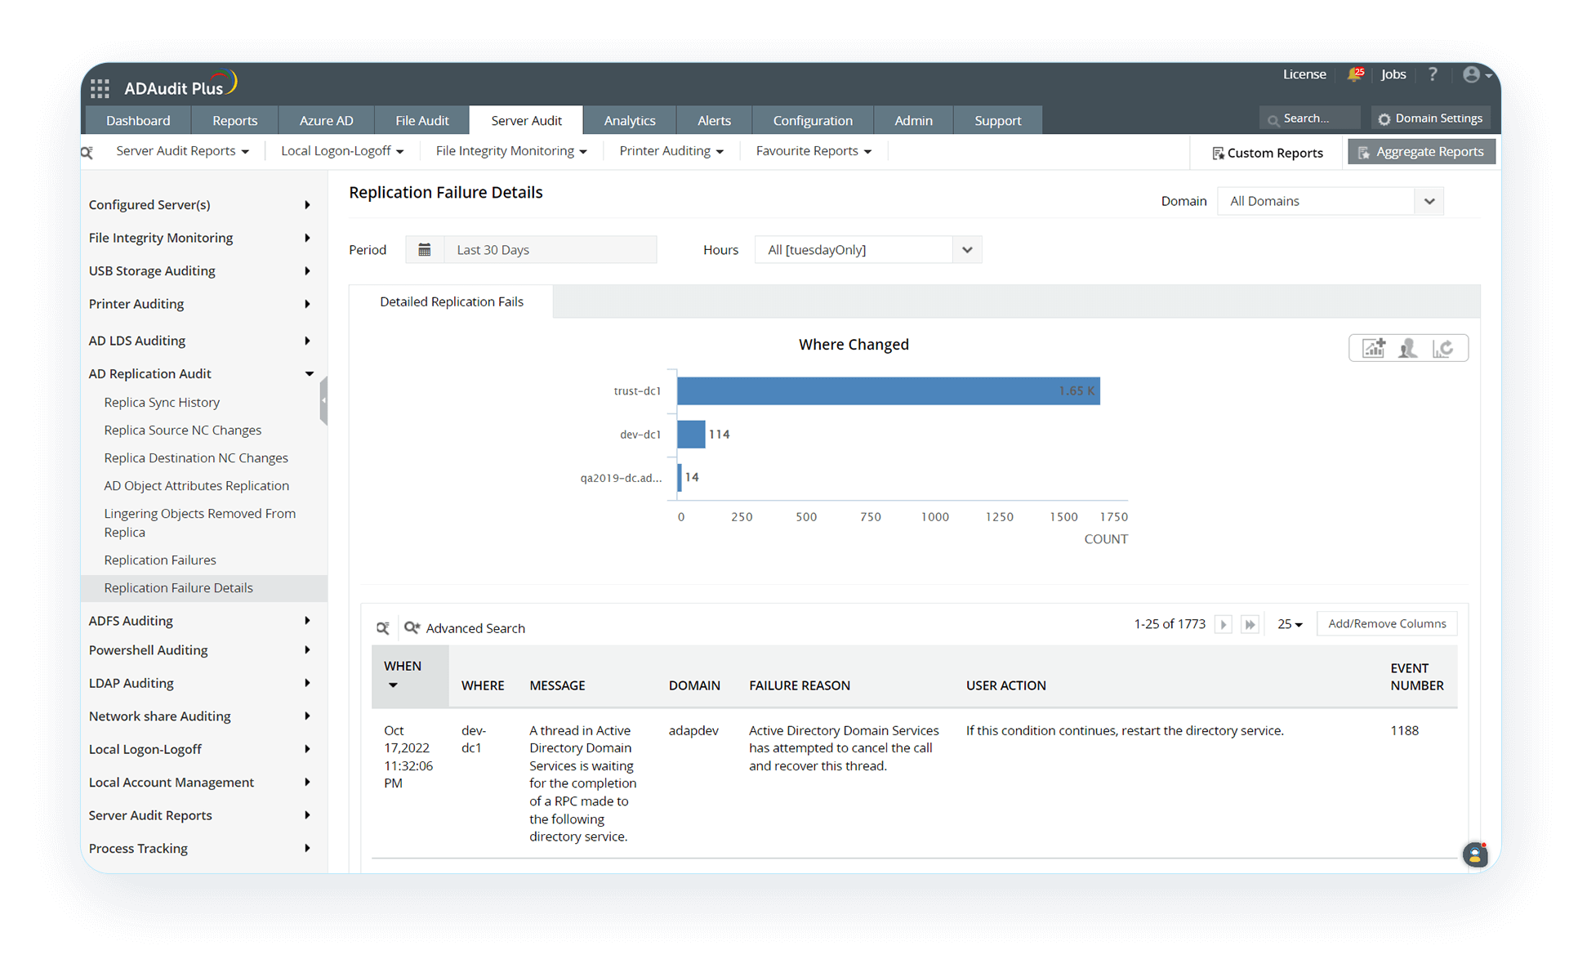This screenshot has height=977, width=1587.
Task: Open the chat assistant bubble icon
Action: (x=1474, y=855)
